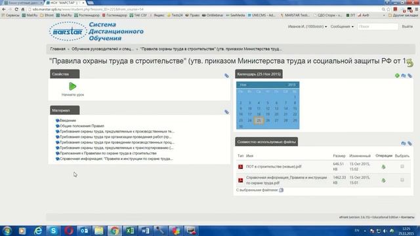Screen dimensions: 420x236
Task: Click the blue middle icon in the Calendar header
Action: [x=404, y=76]
